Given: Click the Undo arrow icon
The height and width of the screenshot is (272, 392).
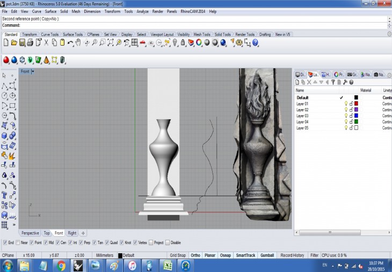Looking at the screenshot, I should [70, 42].
